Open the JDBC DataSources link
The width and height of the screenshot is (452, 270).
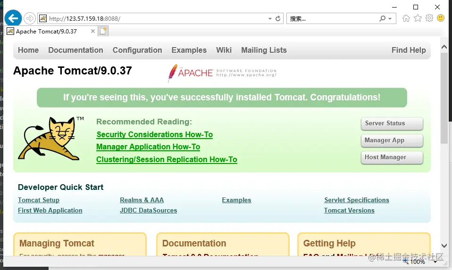point(149,211)
